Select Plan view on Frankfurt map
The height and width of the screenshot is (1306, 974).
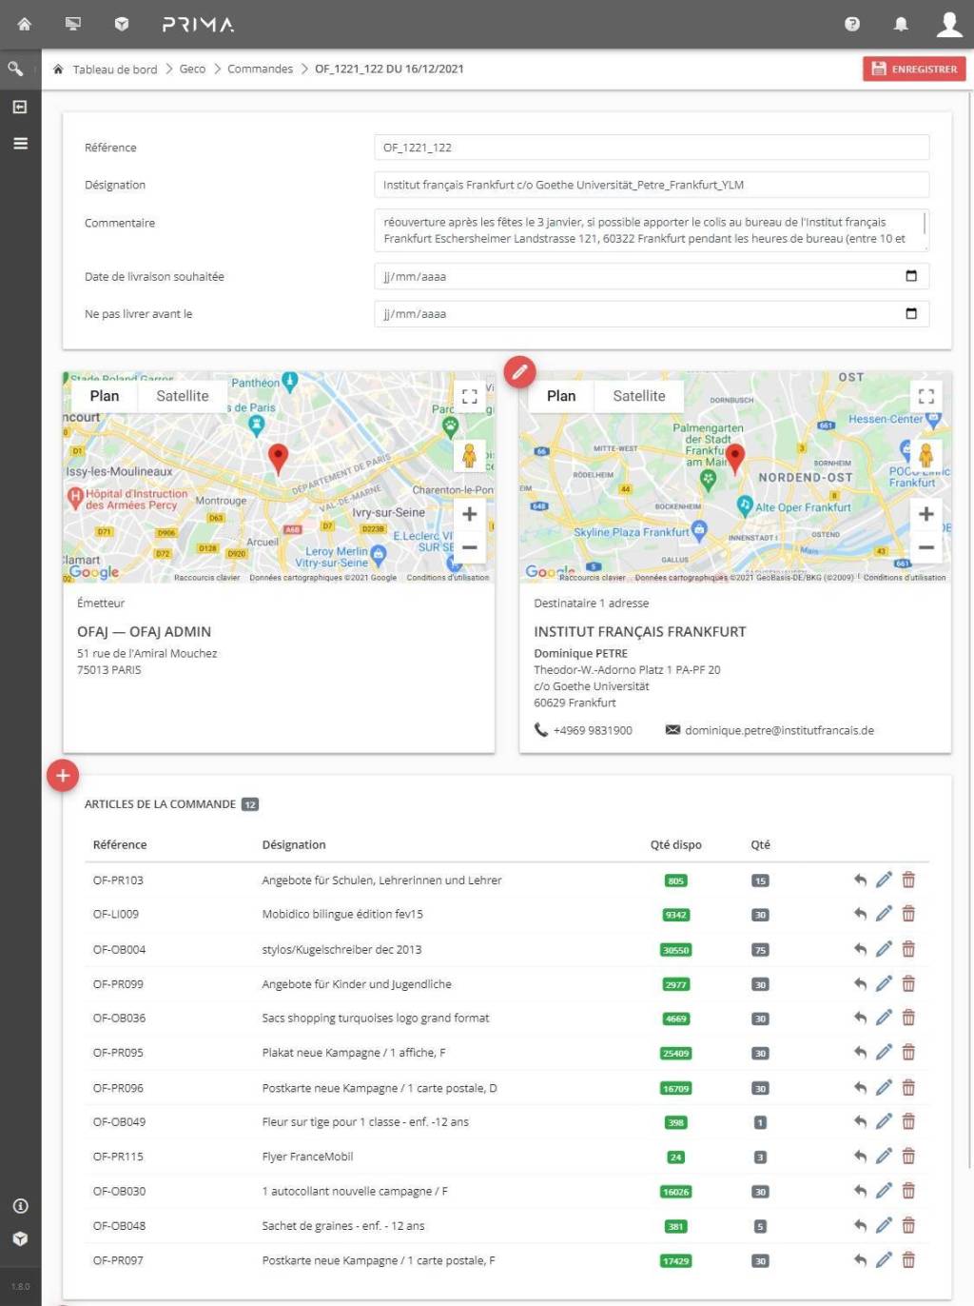(561, 396)
